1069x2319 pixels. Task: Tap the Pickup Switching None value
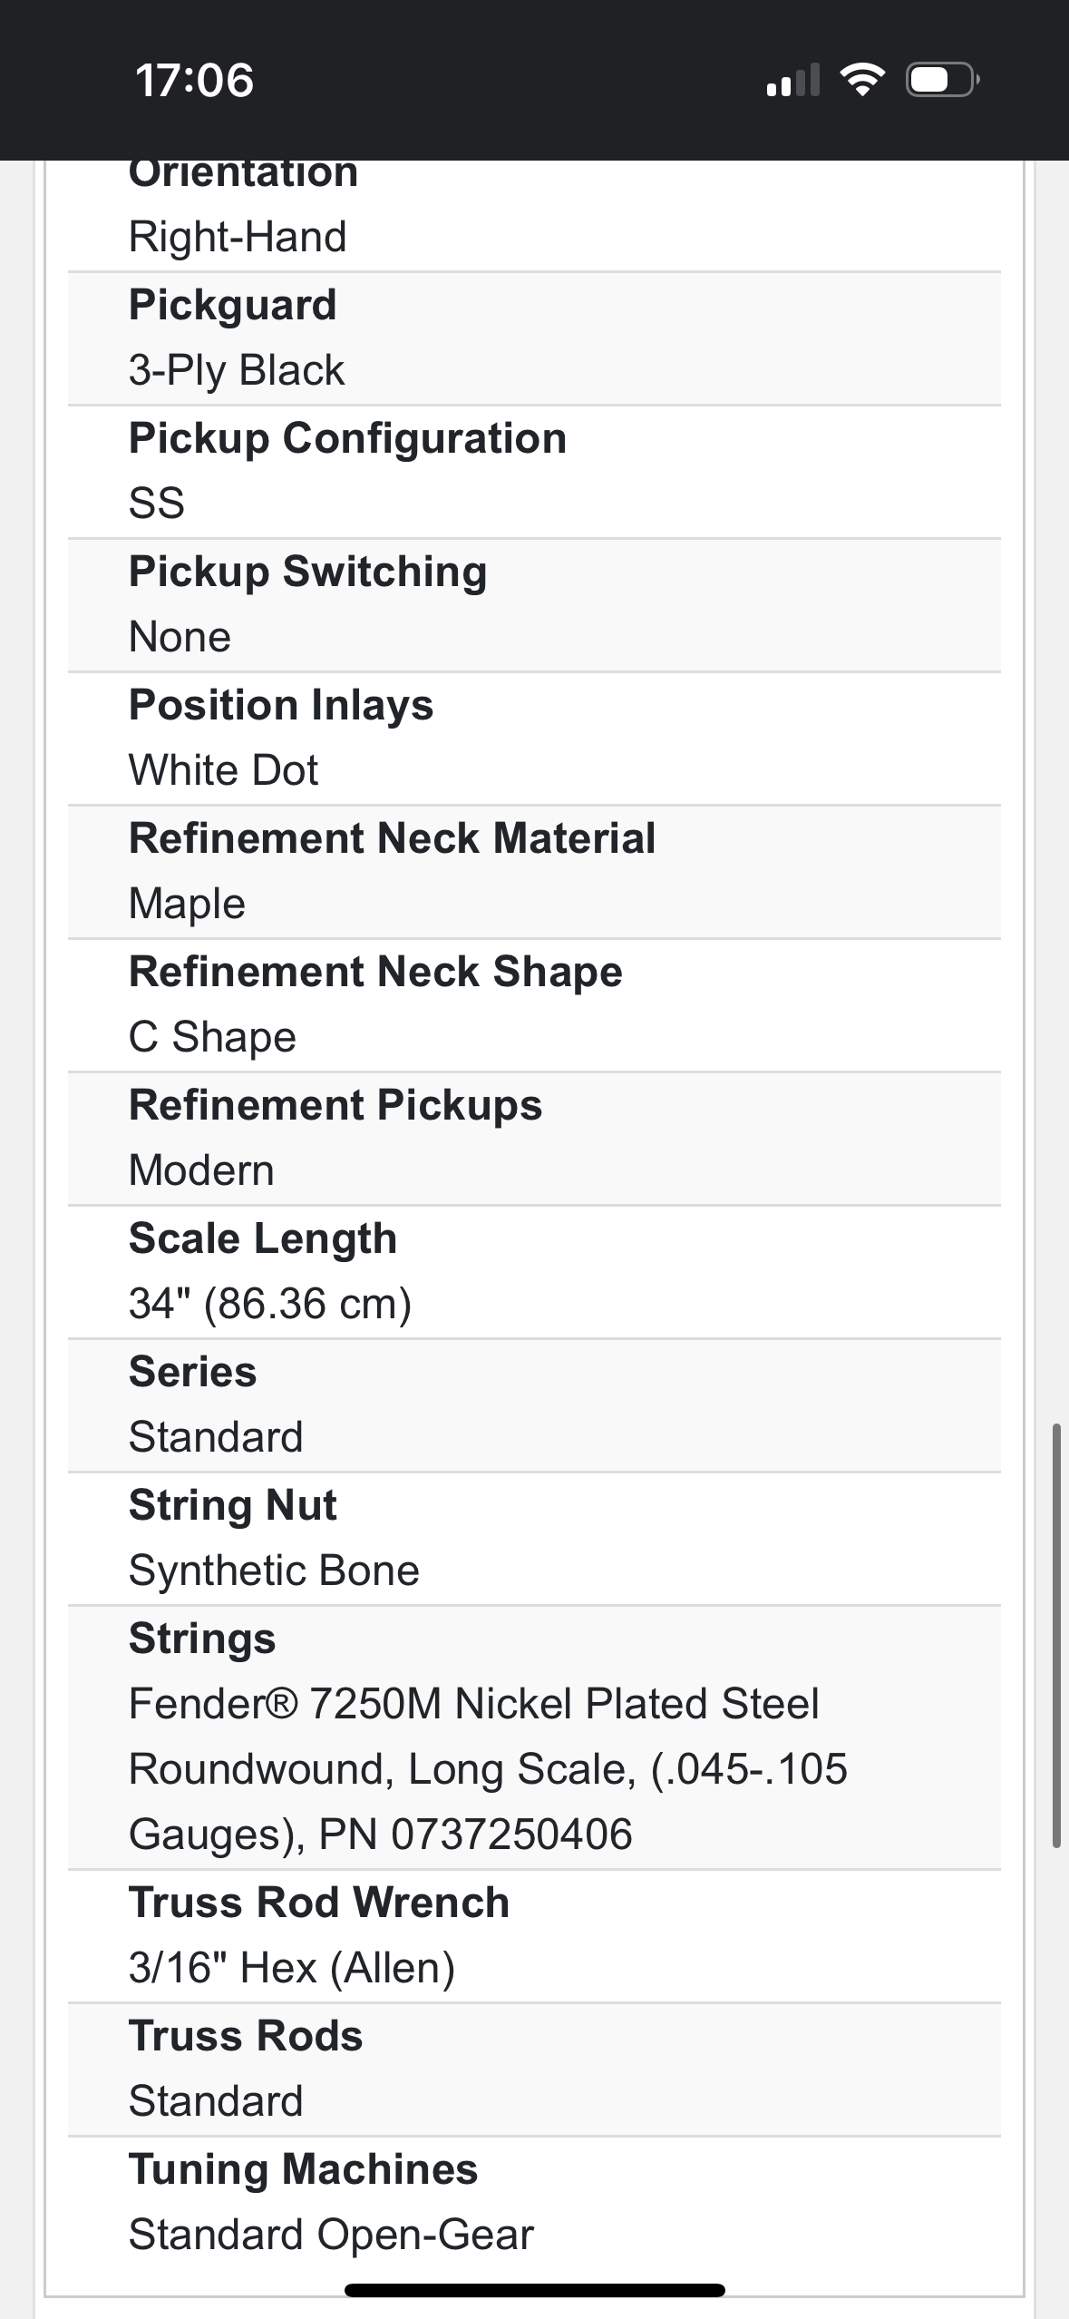180,637
